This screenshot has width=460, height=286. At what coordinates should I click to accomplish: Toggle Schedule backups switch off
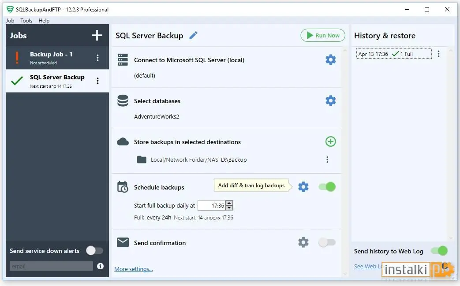coord(327,187)
